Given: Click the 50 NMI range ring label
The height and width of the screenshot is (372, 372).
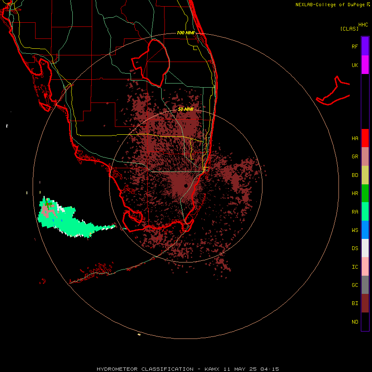Looking at the screenshot, I should click(186, 110).
